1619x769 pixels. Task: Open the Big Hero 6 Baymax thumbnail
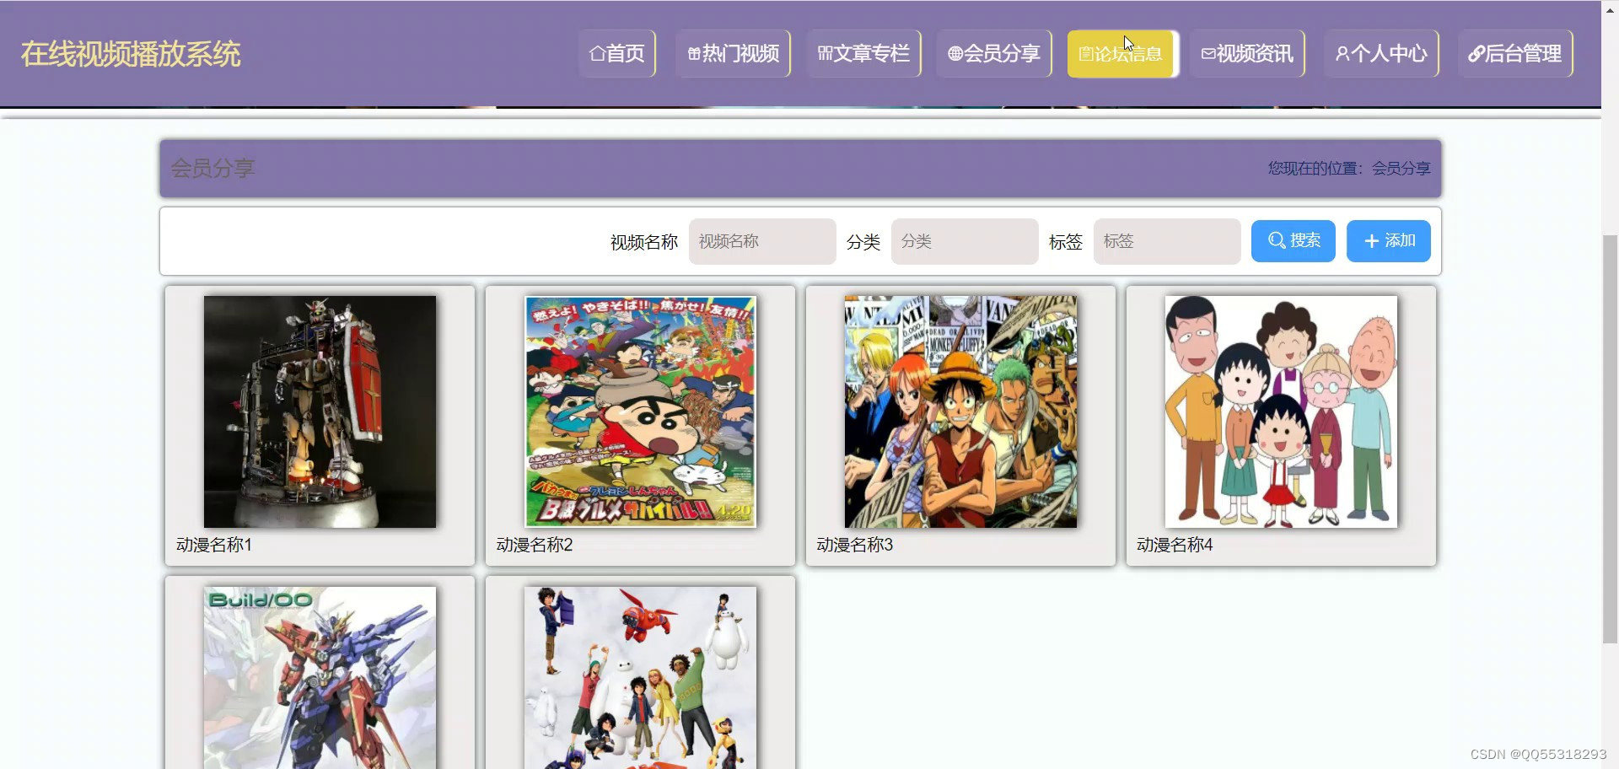[x=640, y=678]
